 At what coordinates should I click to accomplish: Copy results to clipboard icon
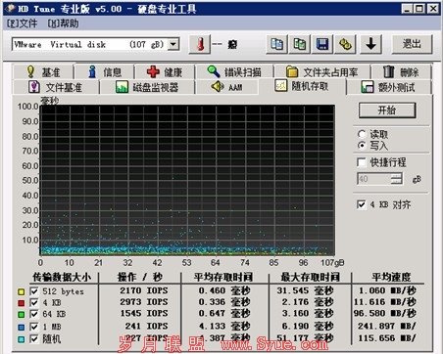(277, 44)
